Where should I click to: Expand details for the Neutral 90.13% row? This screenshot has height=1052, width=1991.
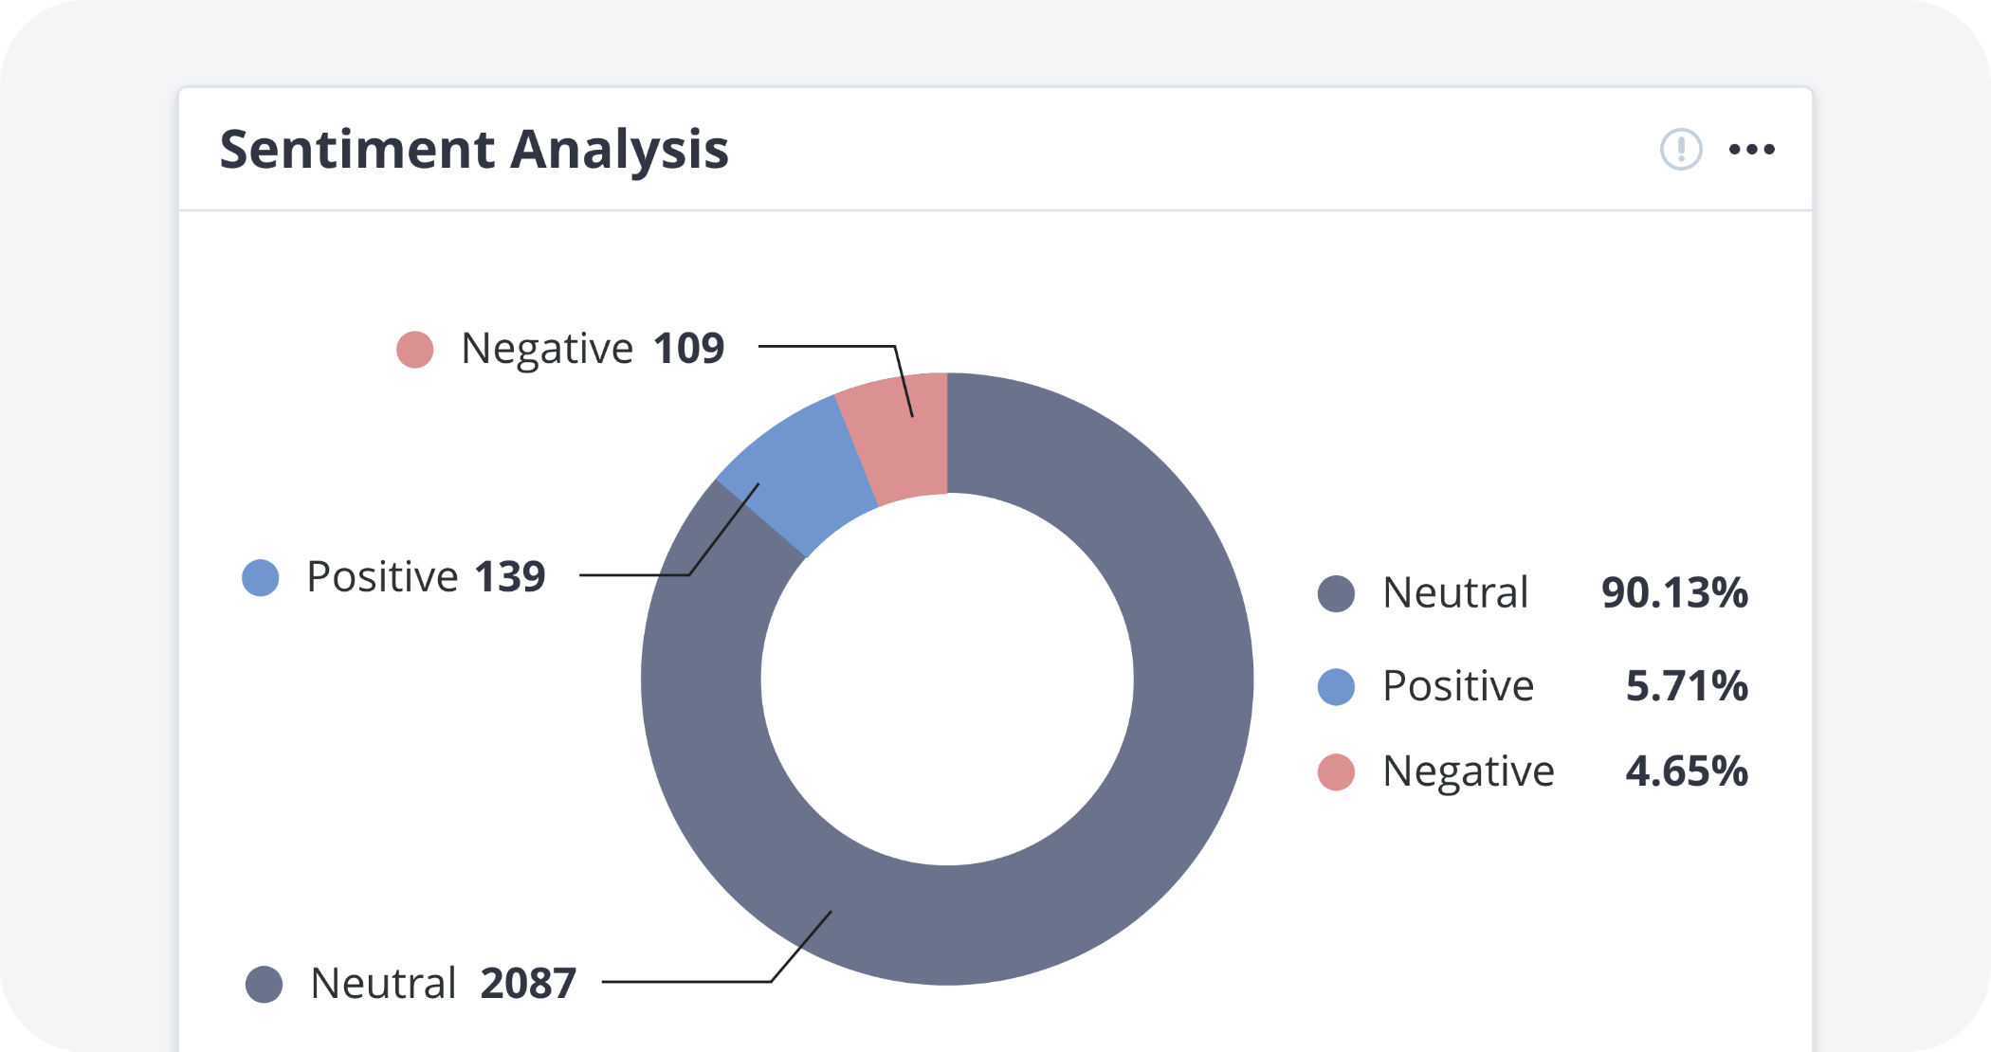1536,593
